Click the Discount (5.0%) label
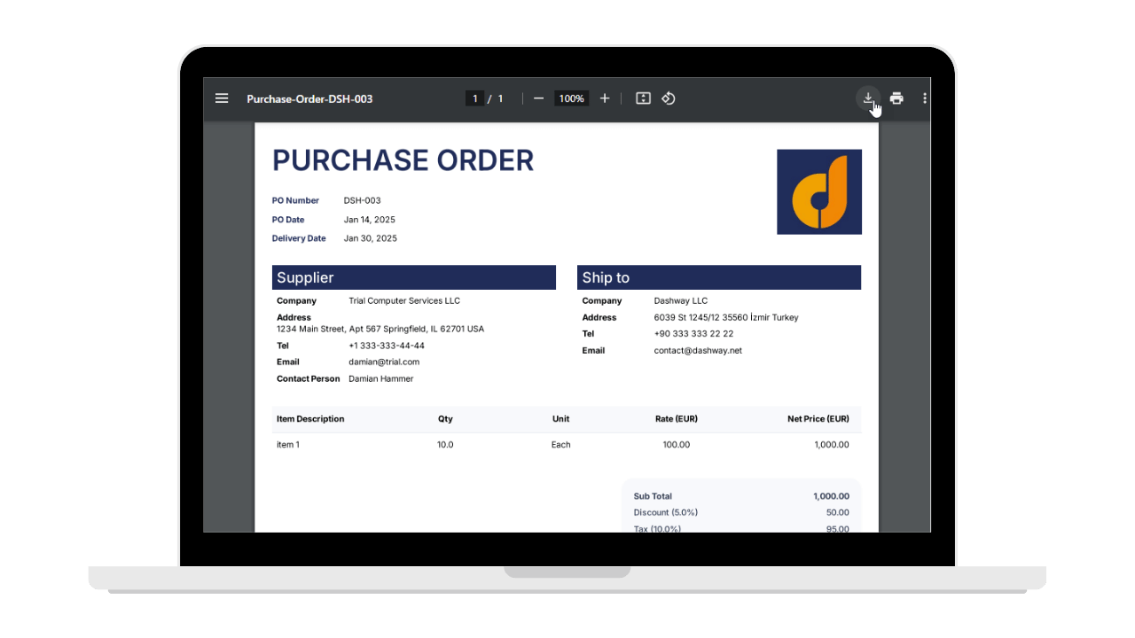 [666, 512]
